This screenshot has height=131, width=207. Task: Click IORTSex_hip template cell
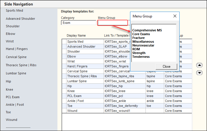click(124, 86)
